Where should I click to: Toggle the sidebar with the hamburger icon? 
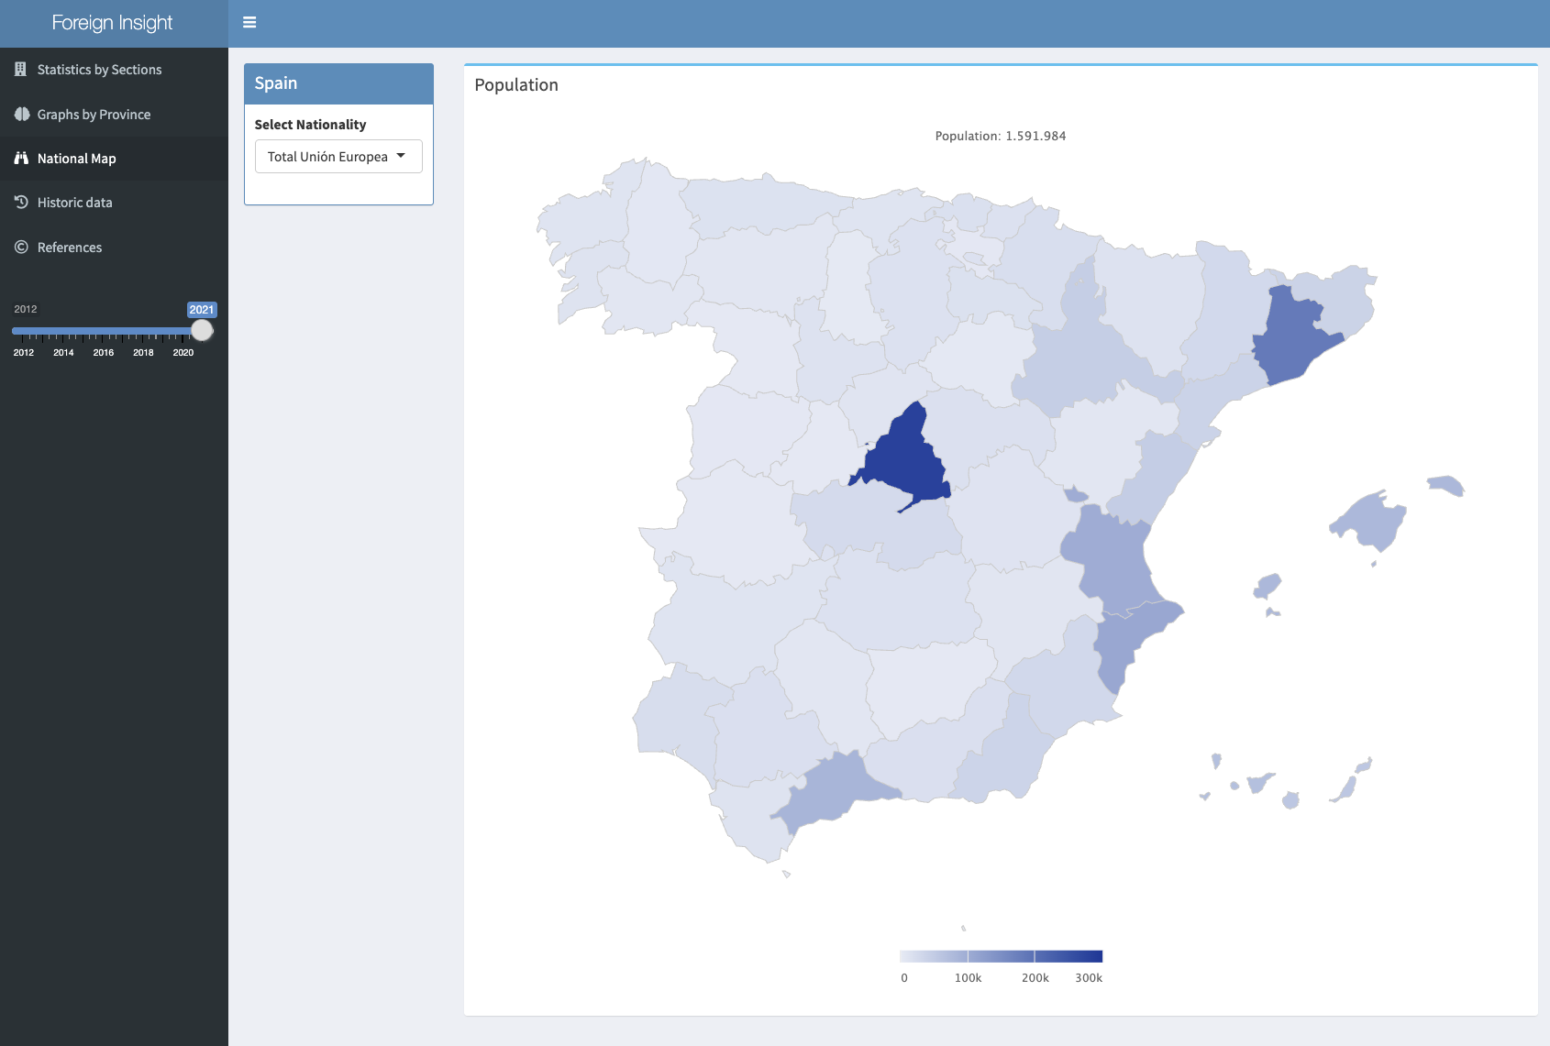tap(249, 23)
